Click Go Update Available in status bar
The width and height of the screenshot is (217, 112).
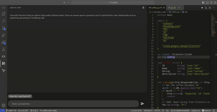[180, 110]
